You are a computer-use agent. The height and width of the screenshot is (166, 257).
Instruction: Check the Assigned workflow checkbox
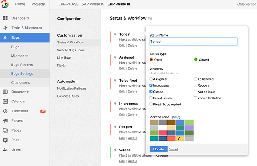click(x=151, y=79)
